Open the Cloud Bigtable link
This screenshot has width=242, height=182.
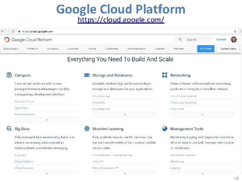pyautogui.click(x=101, y=109)
